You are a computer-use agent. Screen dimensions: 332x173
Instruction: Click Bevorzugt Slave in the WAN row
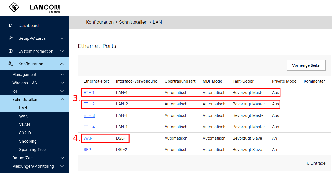coord(247,138)
